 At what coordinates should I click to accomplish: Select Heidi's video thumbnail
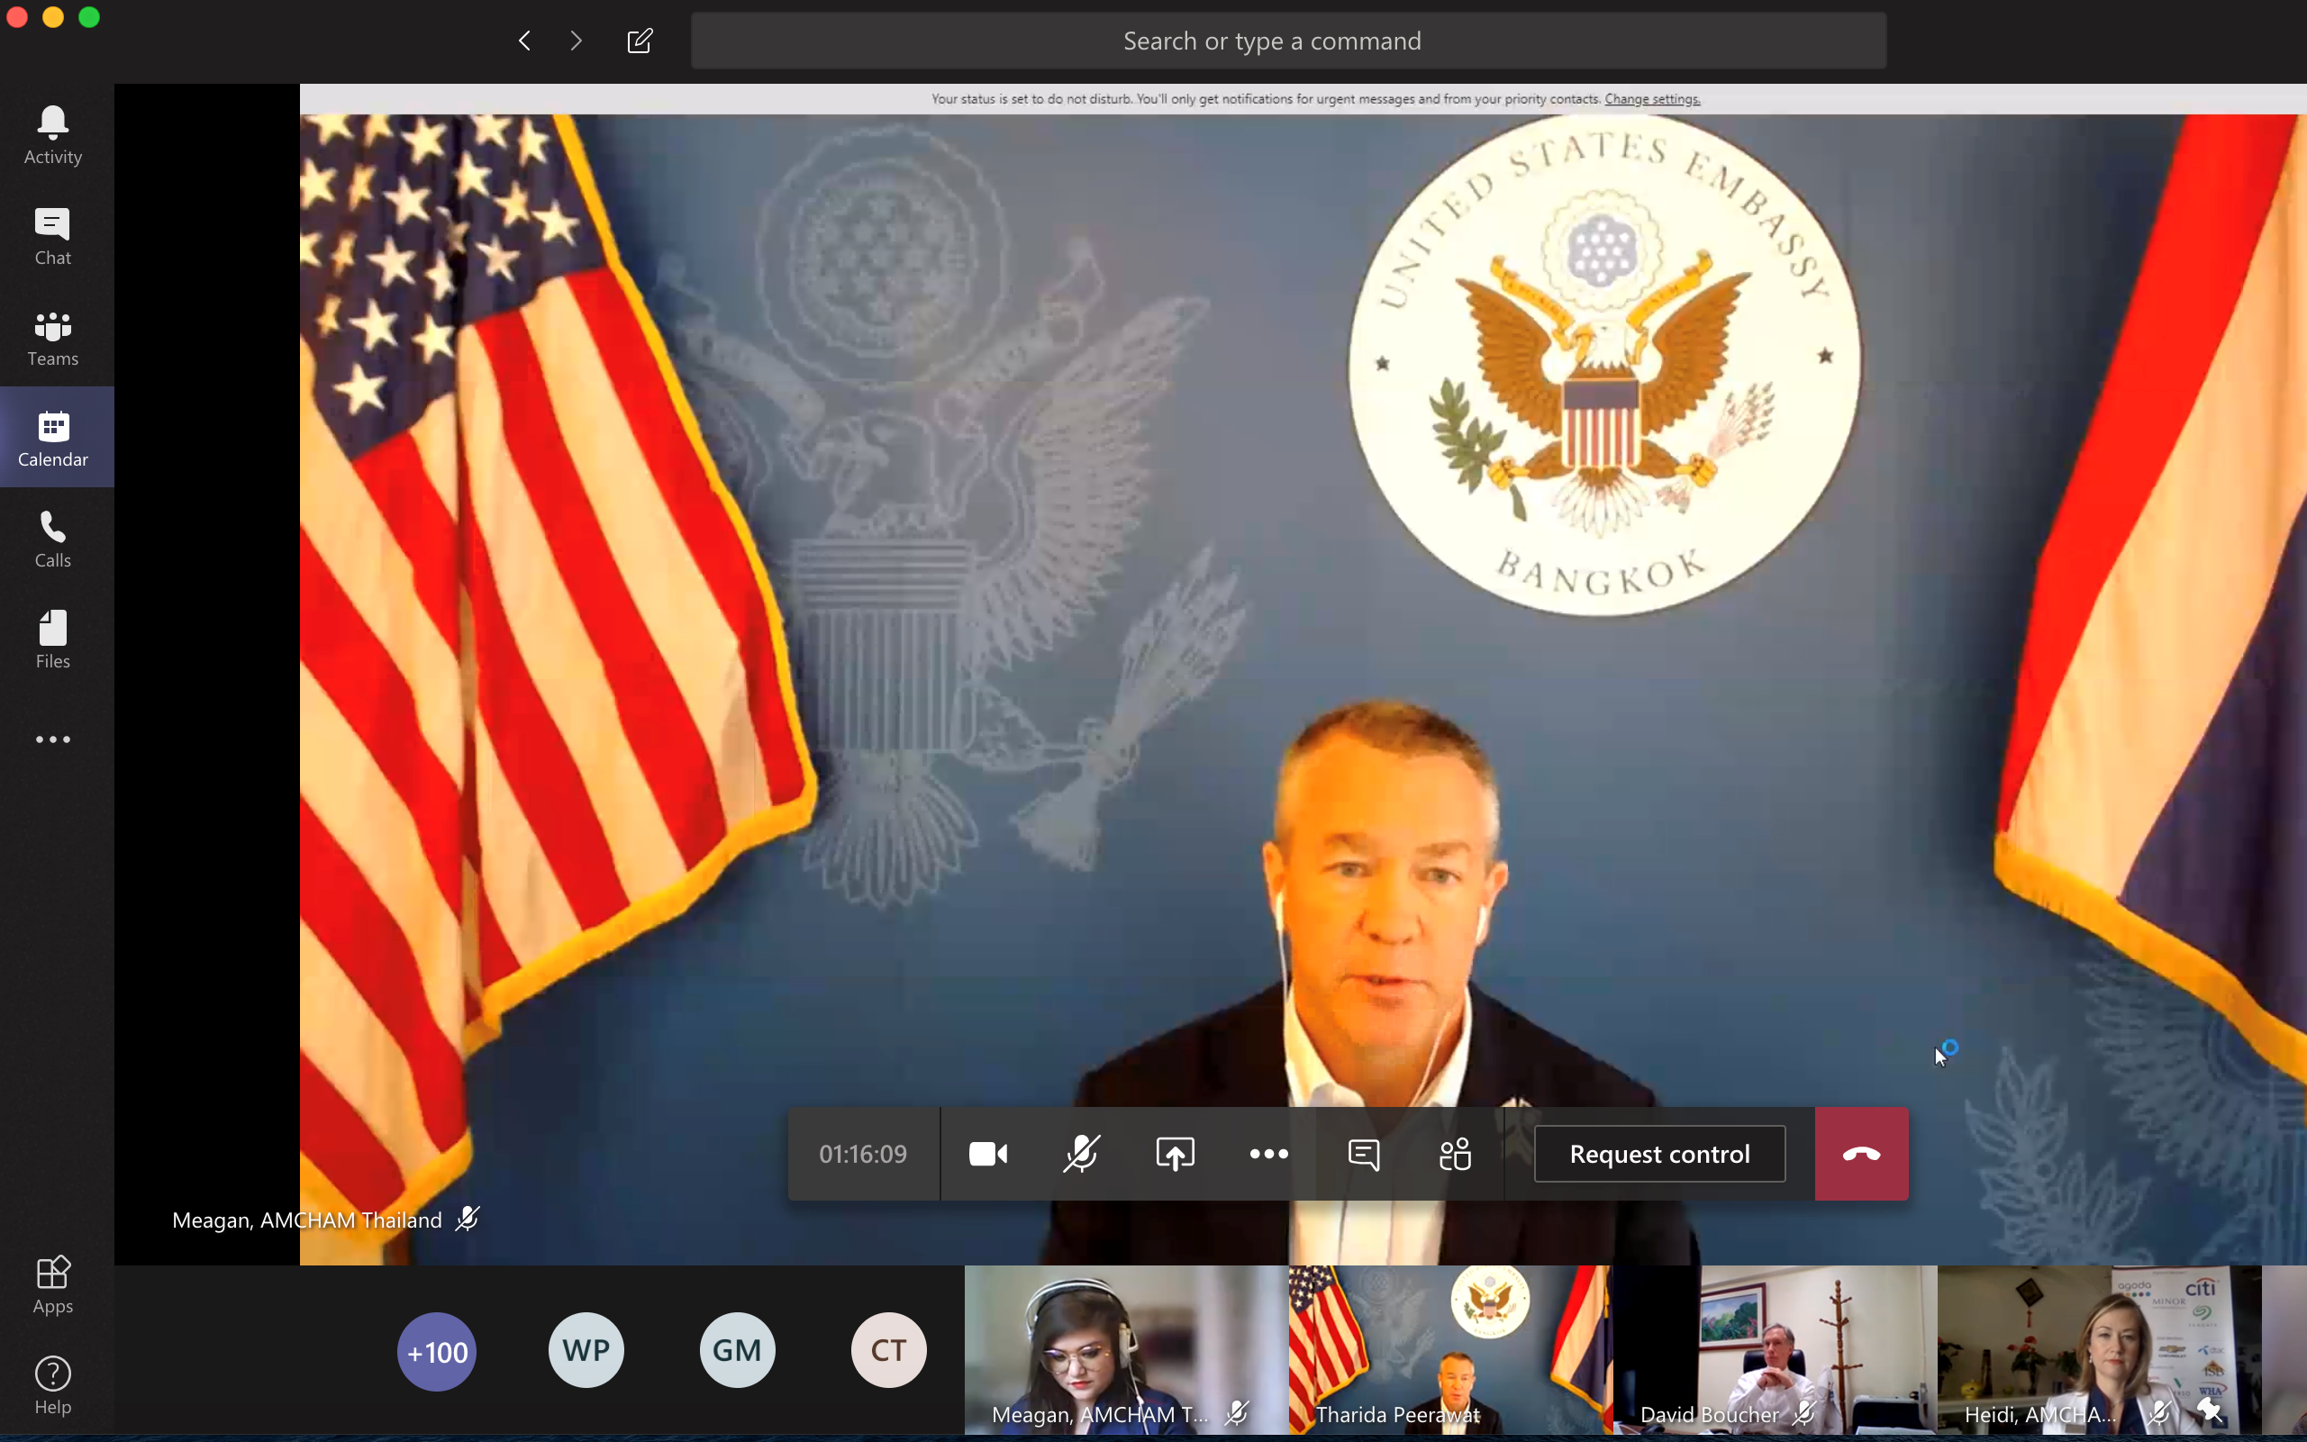coord(2099,1349)
